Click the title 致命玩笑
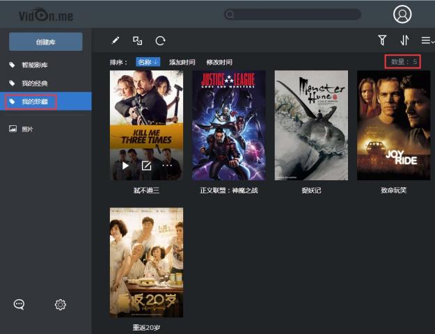The height and width of the screenshot is (334, 435). pos(394,190)
